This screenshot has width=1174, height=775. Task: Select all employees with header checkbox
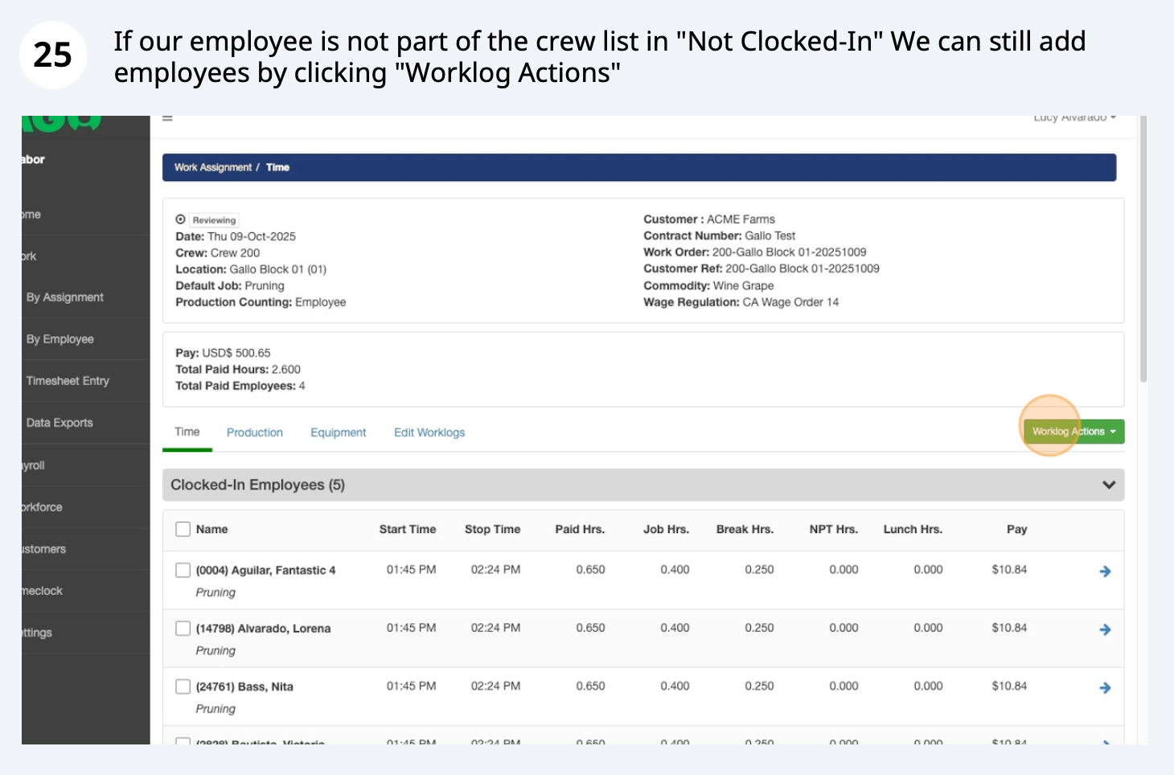[183, 529]
